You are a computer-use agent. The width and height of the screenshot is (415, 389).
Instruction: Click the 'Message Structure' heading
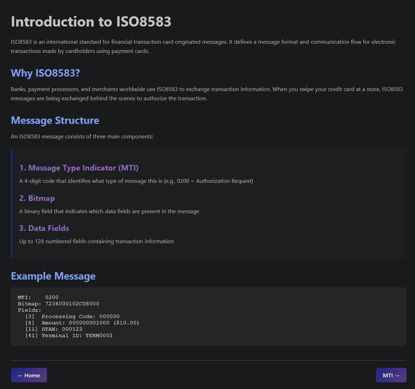click(x=55, y=120)
